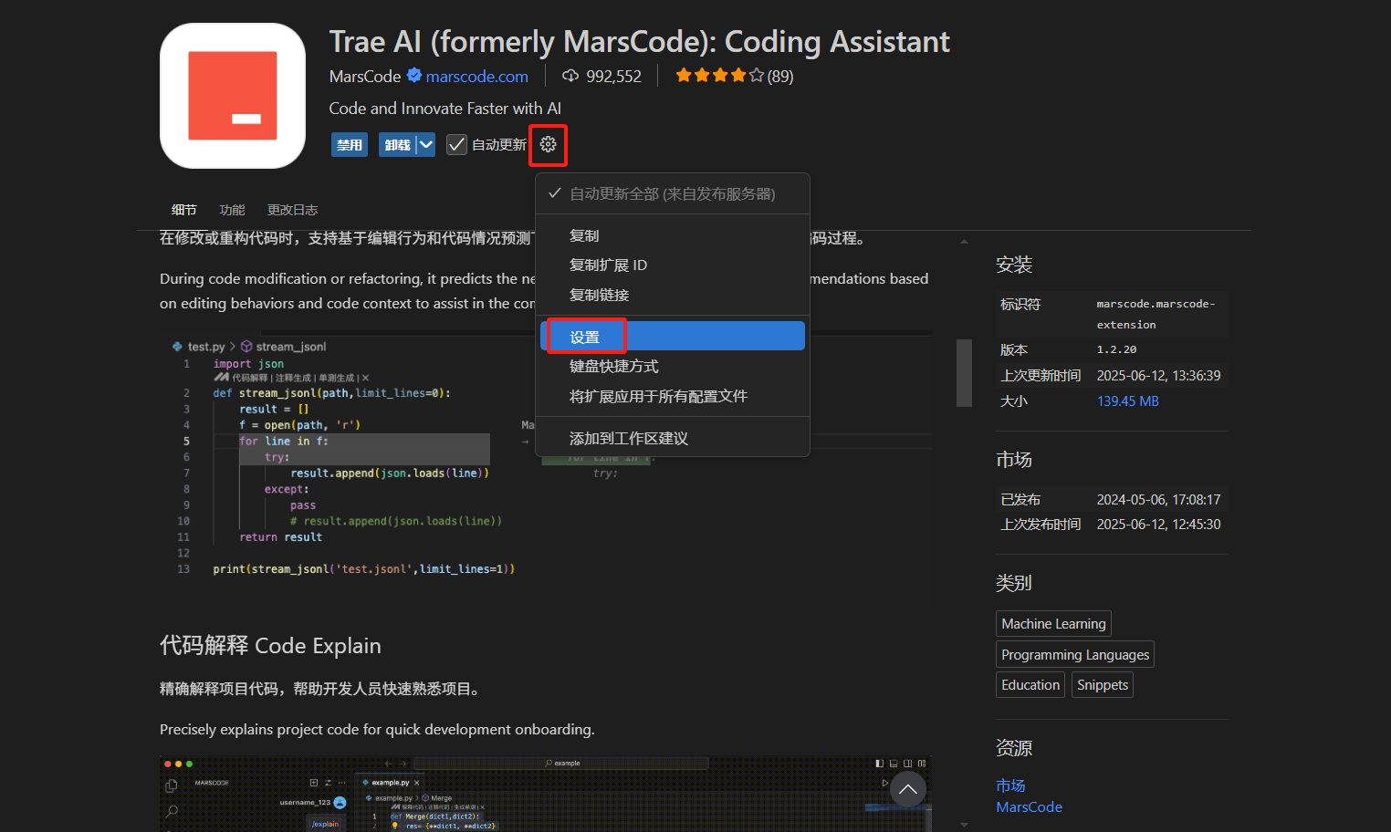This screenshot has height=832, width=1391.
Task: Click the (89) ratings count
Action: (780, 77)
